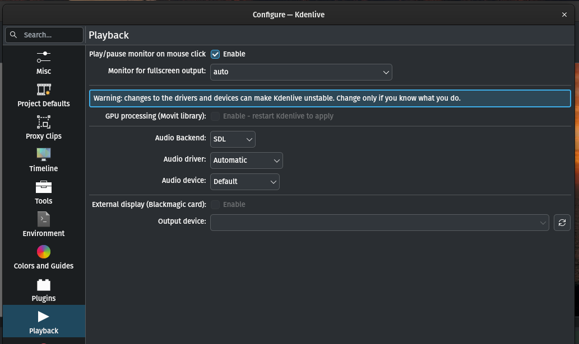Click 'Play/pause monitor on mouse click' label
The image size is (579, 344).
click(147, 54)
